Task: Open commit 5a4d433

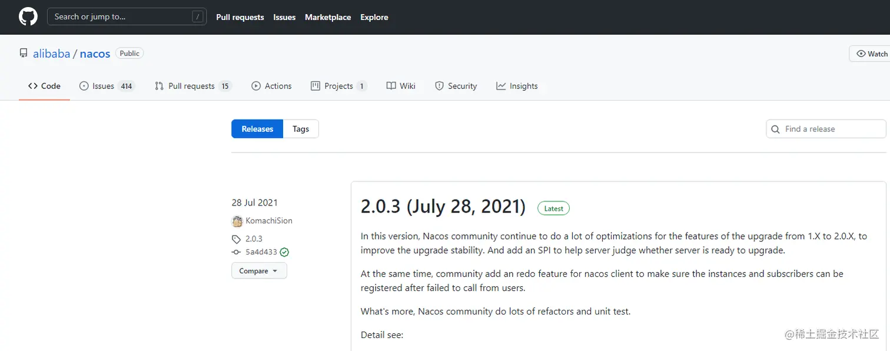Action: 261,252
